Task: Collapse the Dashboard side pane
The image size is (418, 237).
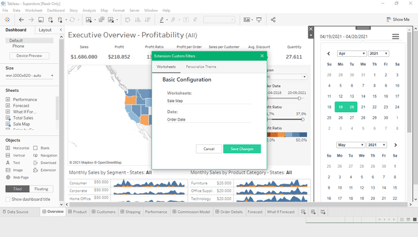Action: coord(61,29)
